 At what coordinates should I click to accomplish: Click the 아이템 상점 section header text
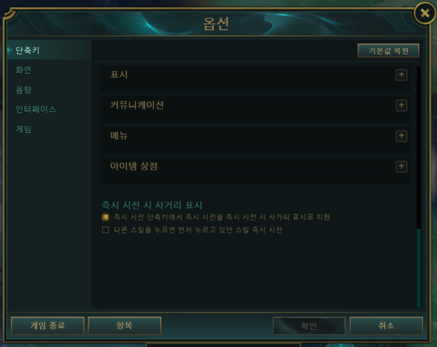[x=134, y=166]
